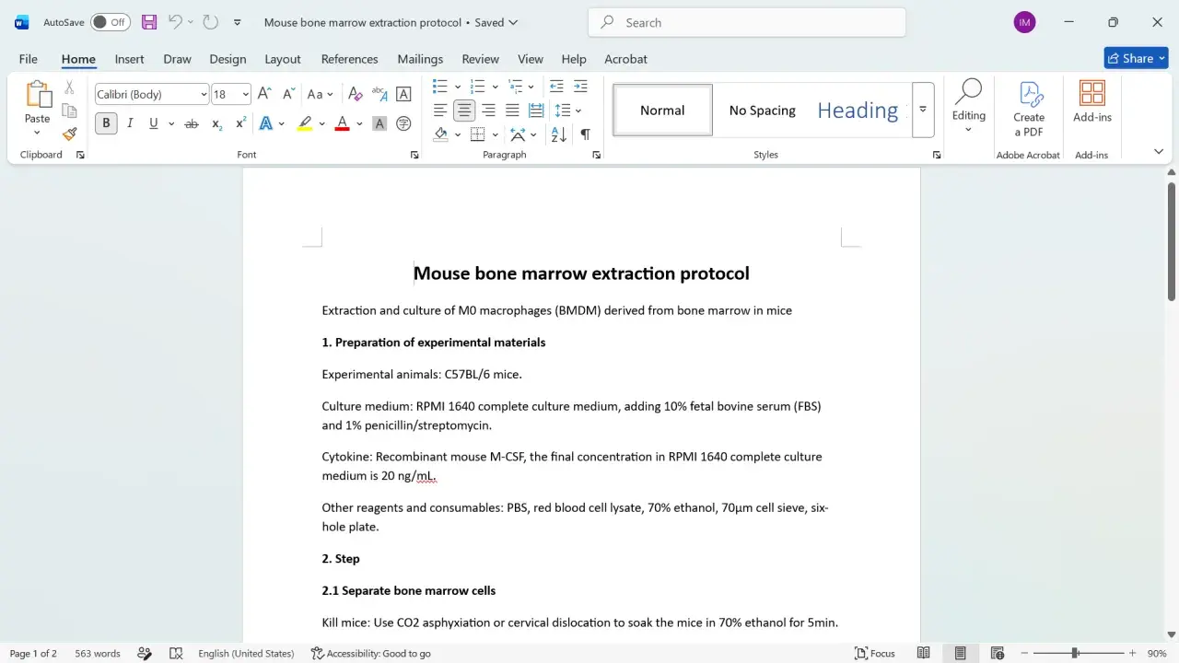Screen dimensions: 1179x663
Task: Open Change Case Aa dropdown
Action: [x=320, y=94]
